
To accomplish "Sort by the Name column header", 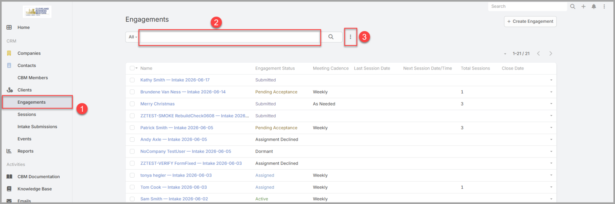I will coord(146,68).
